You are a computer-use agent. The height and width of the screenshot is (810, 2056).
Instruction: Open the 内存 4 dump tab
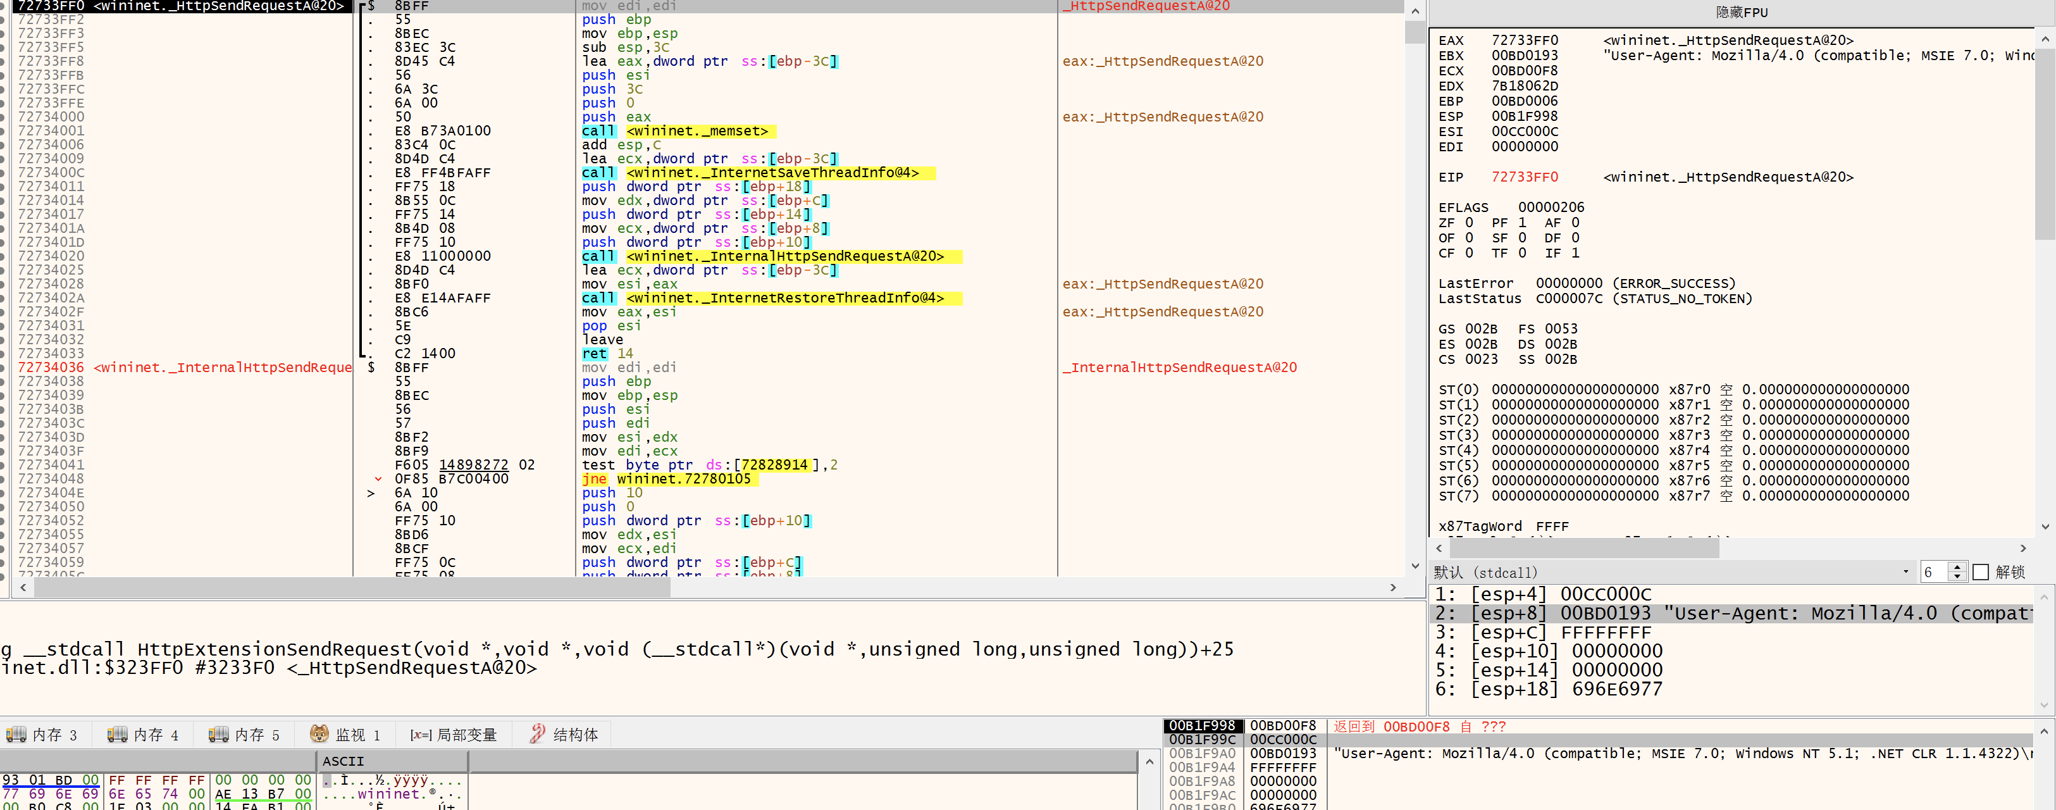pyautogui.click(x=144, y=734)
